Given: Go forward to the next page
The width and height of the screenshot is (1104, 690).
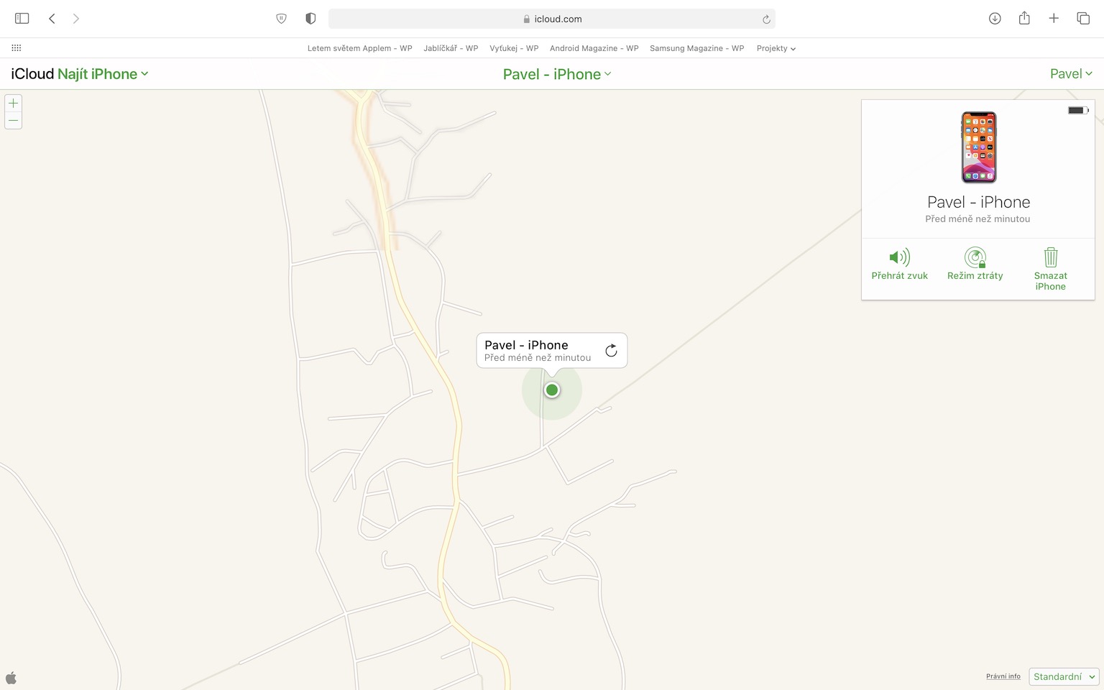Looking at the screenshot, I should (76, 19).
